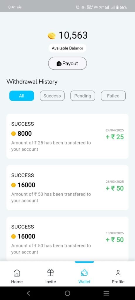Open the 28/03/2025 withdrawal entry
Screen dimensions: 135x300
[67, 188]
